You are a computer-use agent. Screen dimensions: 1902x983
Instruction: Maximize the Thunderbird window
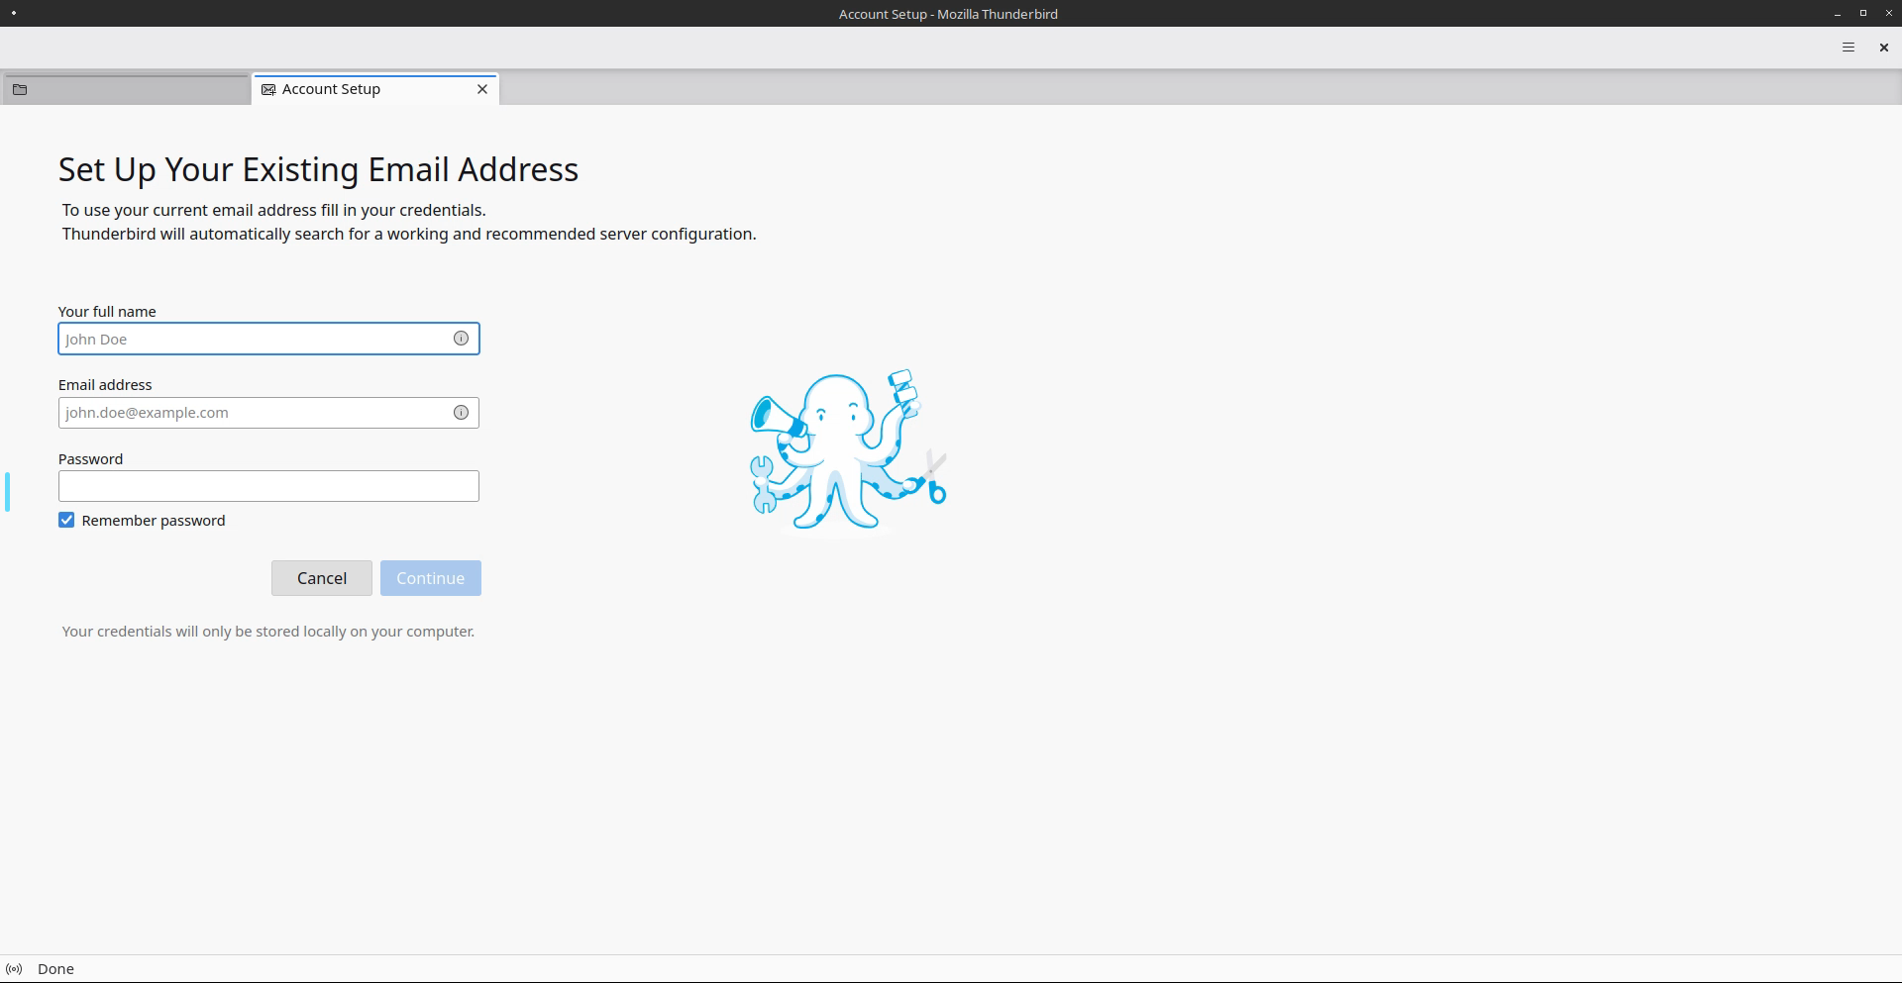coord(1862,14)
